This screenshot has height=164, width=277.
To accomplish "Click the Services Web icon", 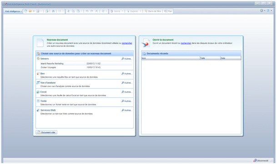I will [x=38, y=110].
